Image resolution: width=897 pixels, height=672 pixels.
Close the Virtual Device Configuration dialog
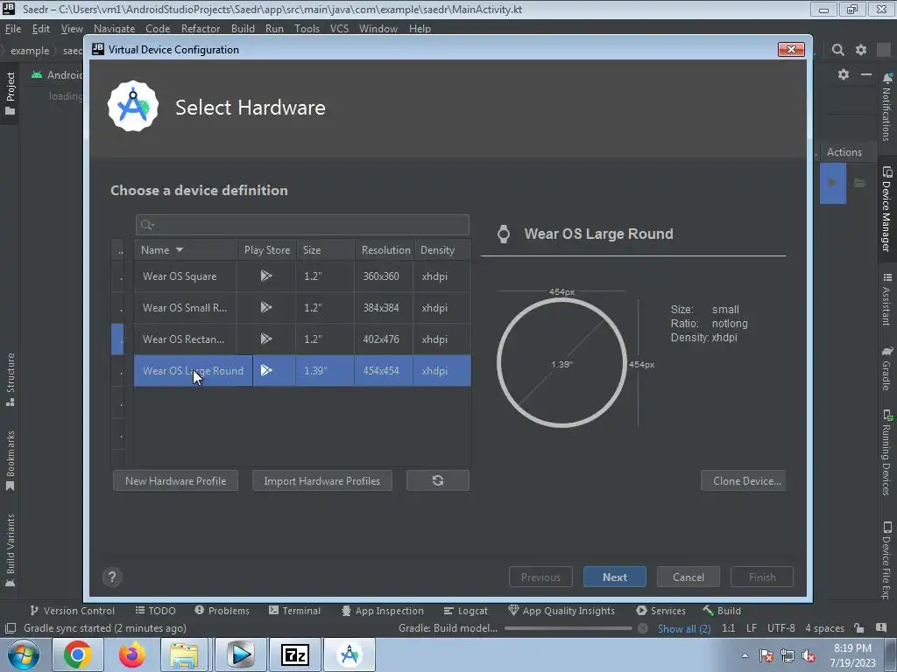791,50
